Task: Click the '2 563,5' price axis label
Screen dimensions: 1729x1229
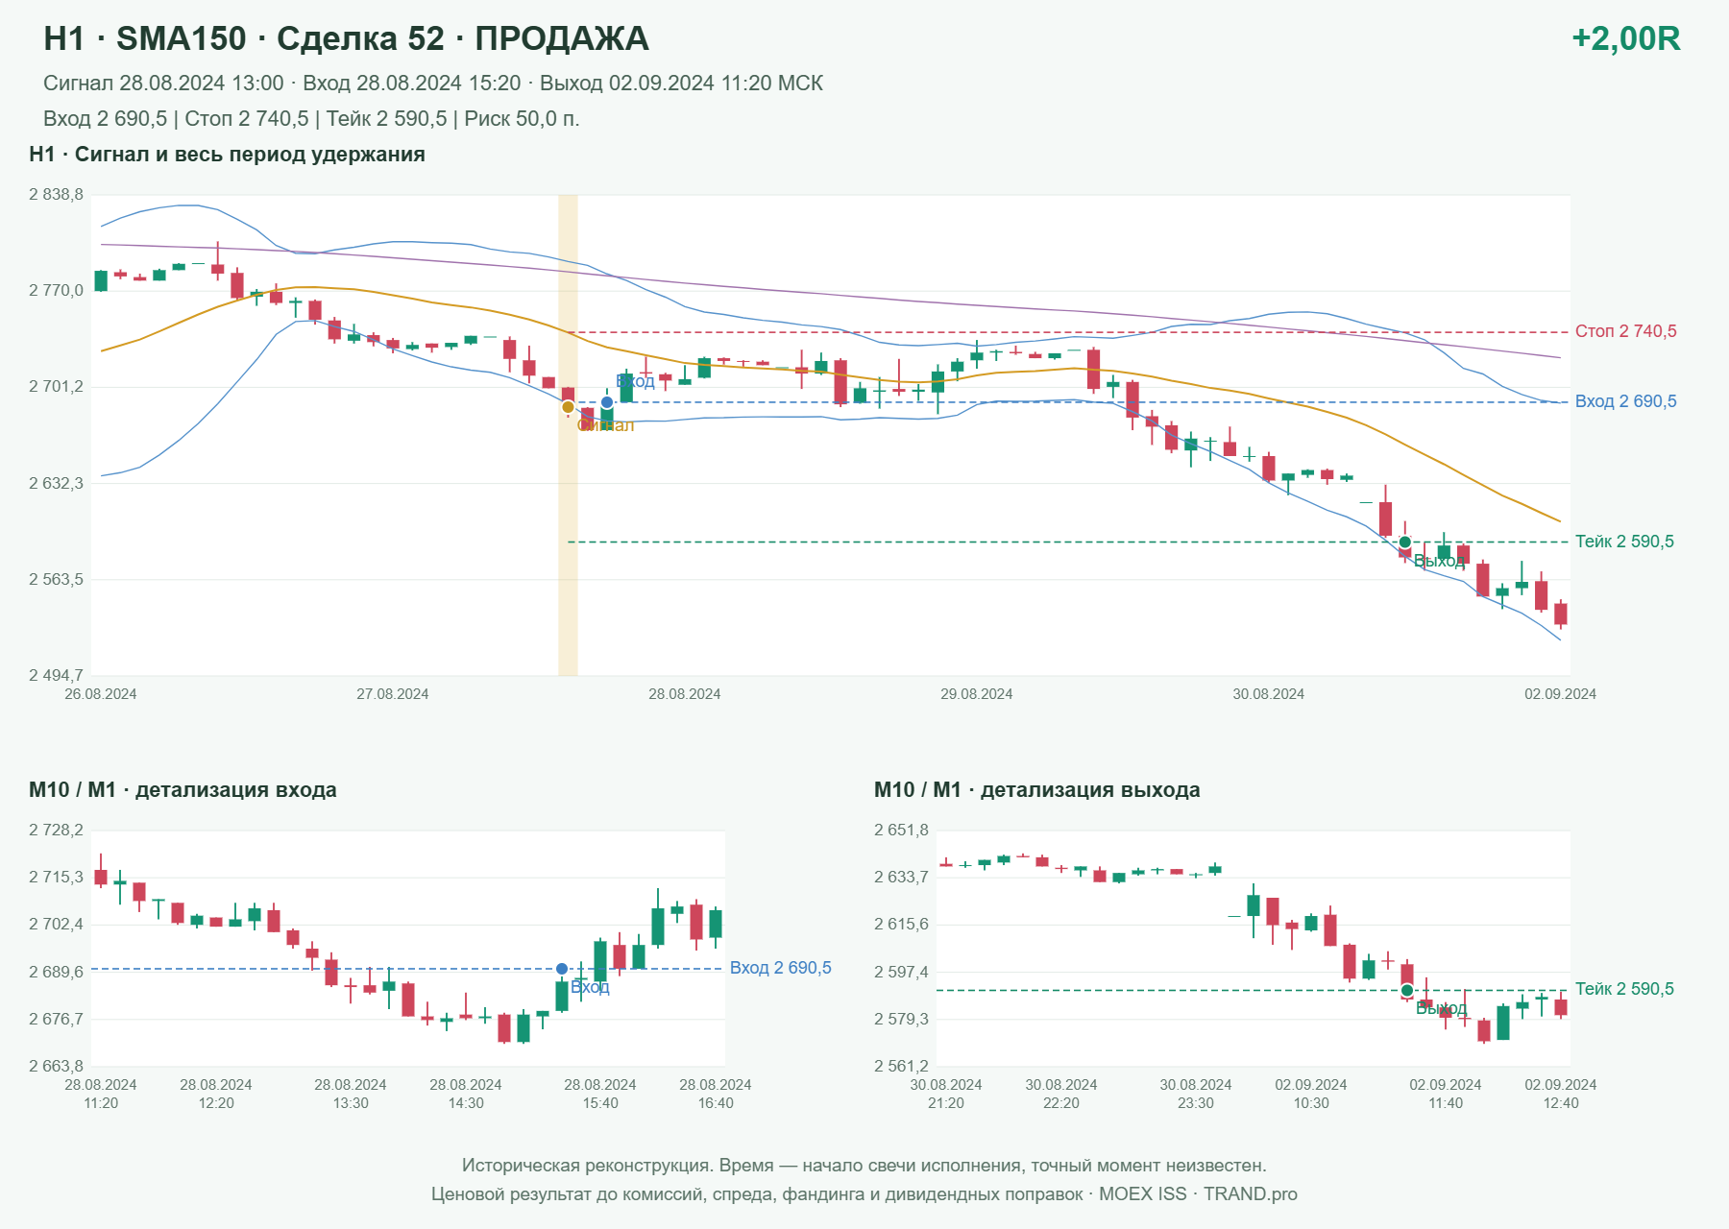Action: 57,580
